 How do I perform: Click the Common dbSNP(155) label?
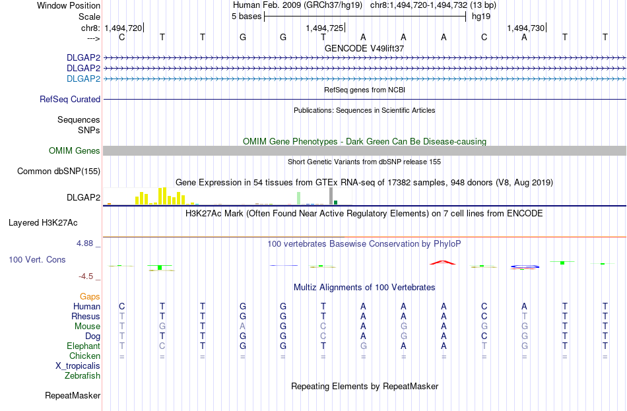coord(59,171)
